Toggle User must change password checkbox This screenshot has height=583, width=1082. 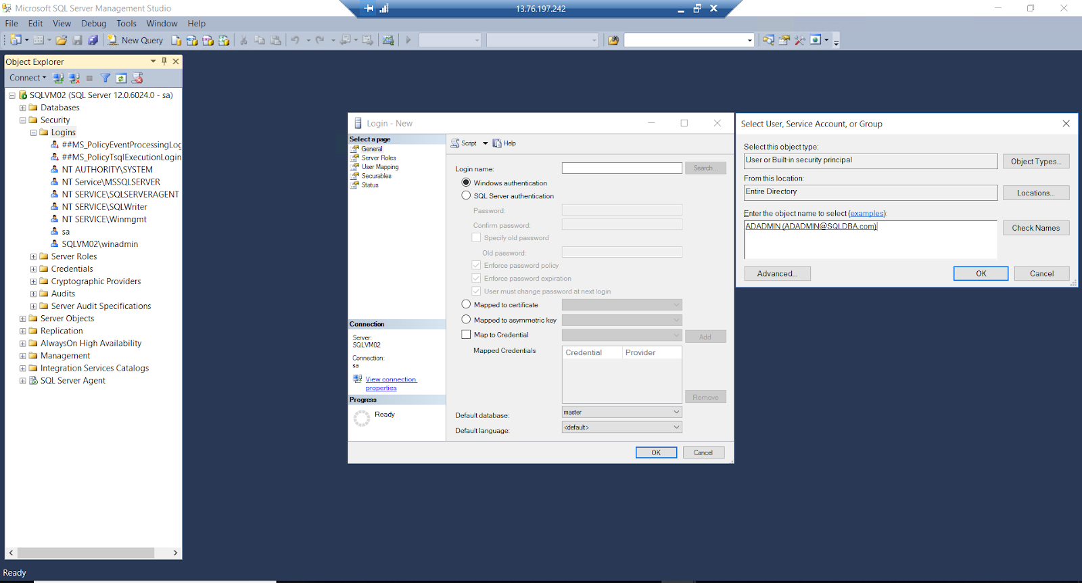point(476,291)
